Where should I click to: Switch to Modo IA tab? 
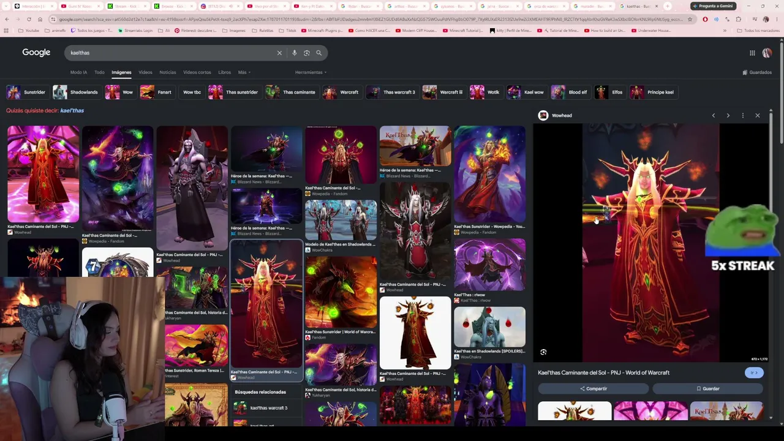[x=78, y=72]
